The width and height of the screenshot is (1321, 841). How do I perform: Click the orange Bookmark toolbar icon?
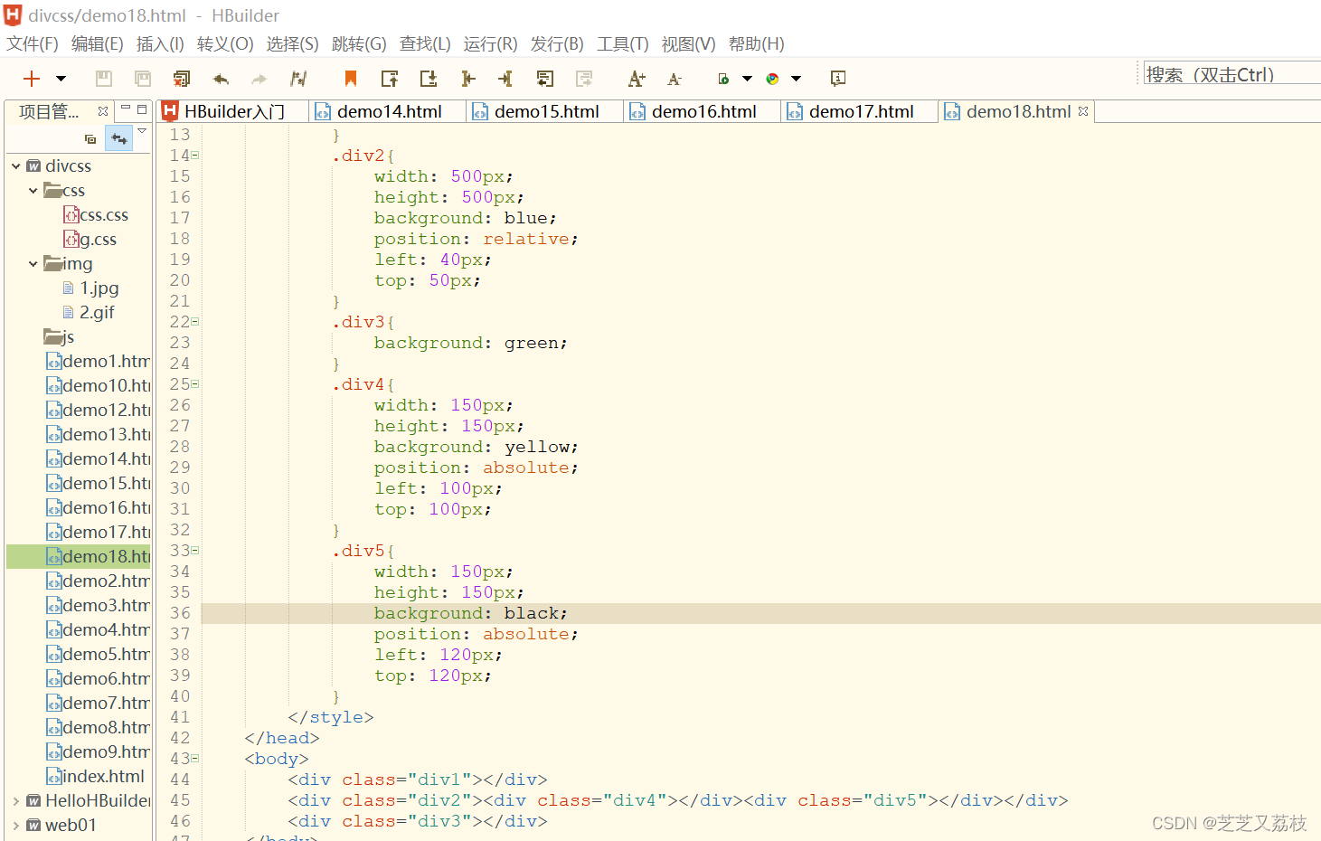(x=351, y=79)
